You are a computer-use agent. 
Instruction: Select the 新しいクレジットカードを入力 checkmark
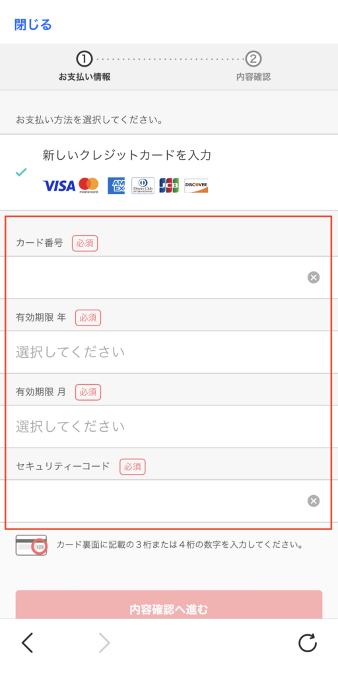[21, 172]
